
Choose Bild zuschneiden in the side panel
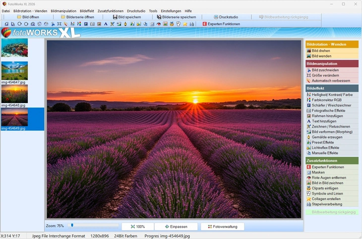pos(325,70)
